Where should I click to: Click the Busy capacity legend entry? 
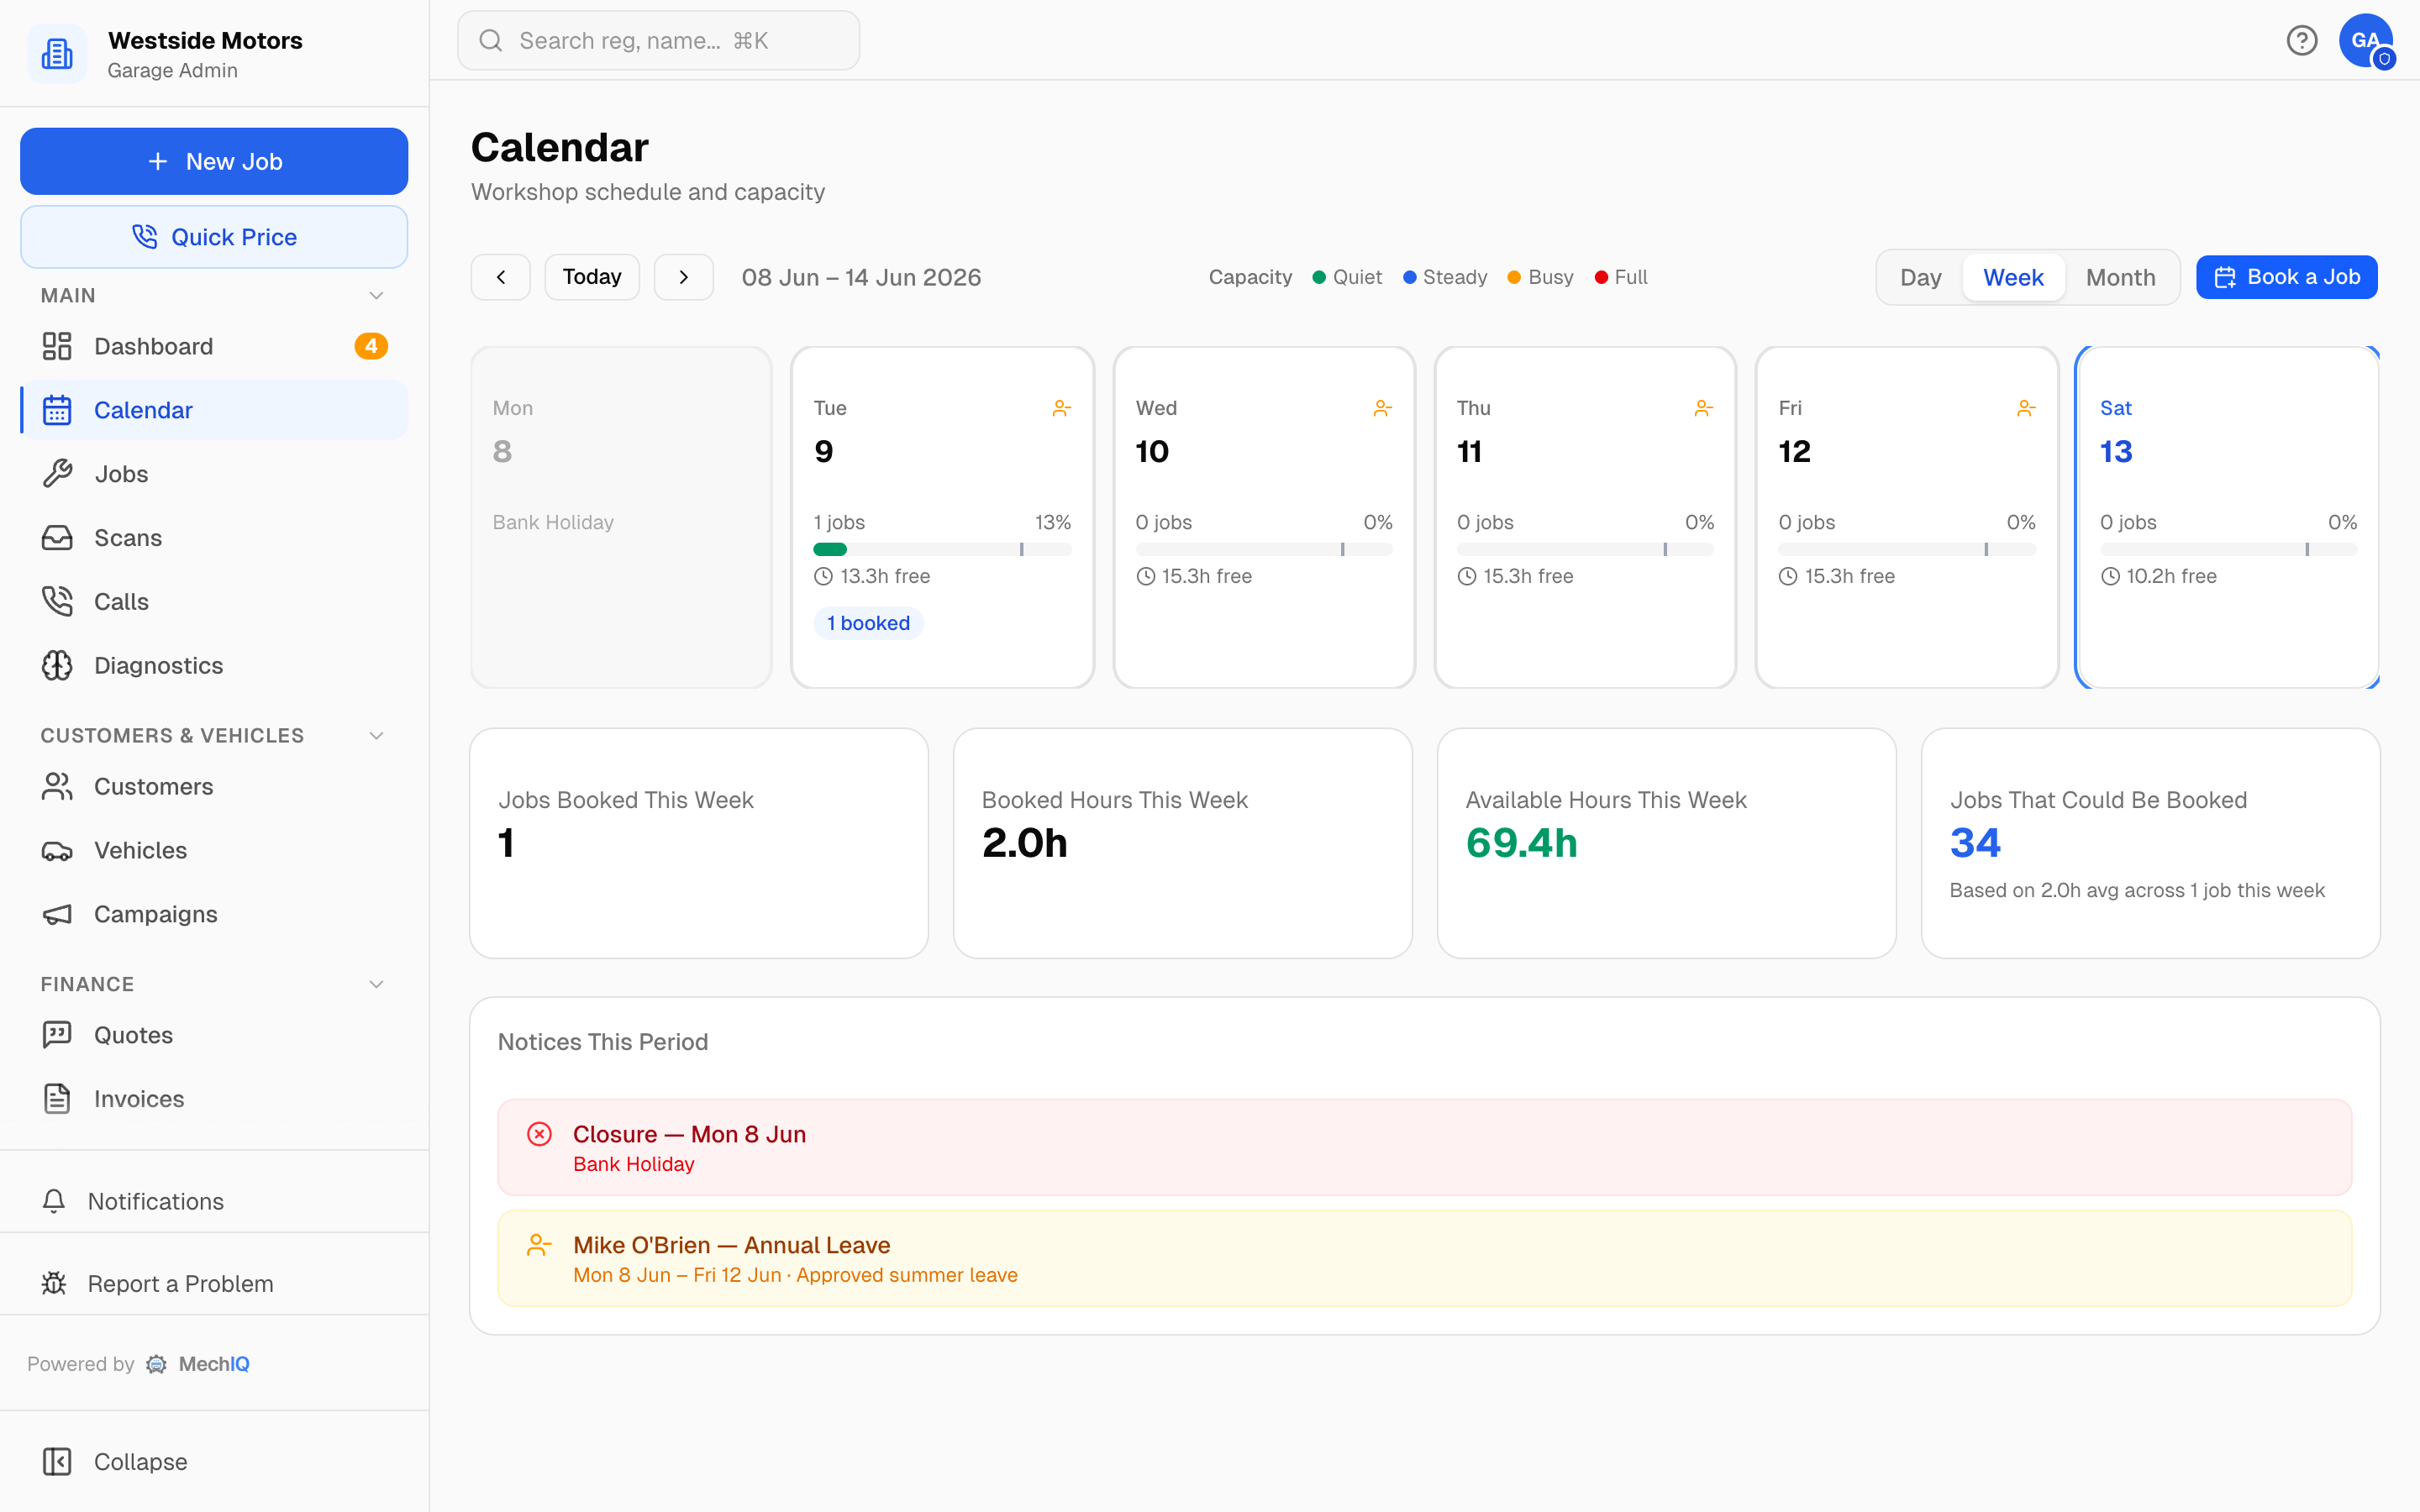pyautogui.click(x=1540, y=277)
